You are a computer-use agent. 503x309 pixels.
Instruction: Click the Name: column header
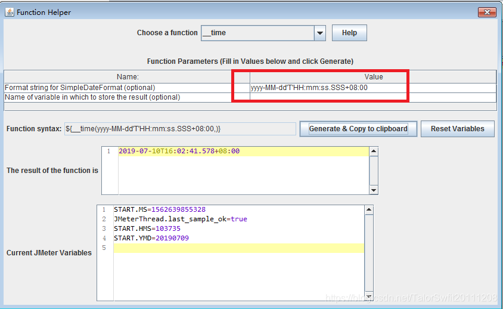tap(128, 77)
